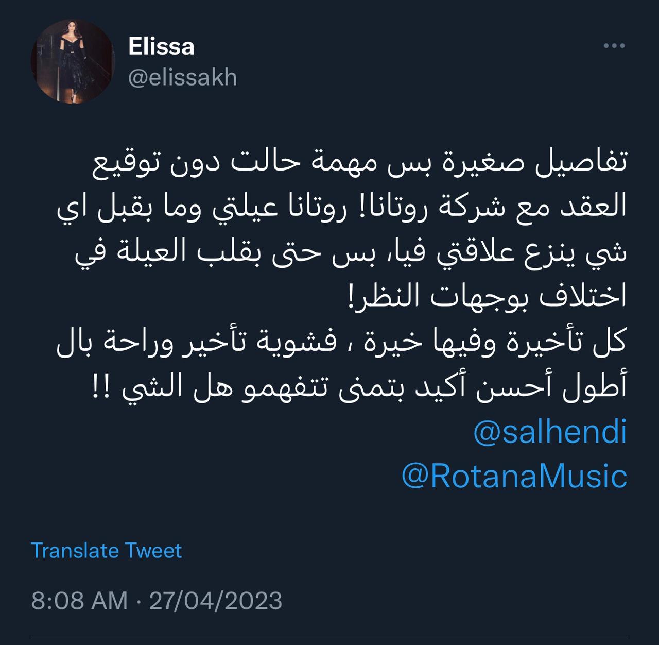Open Elissa's profile picture
This screenshot has width=659, height=645.
point(73,62)
